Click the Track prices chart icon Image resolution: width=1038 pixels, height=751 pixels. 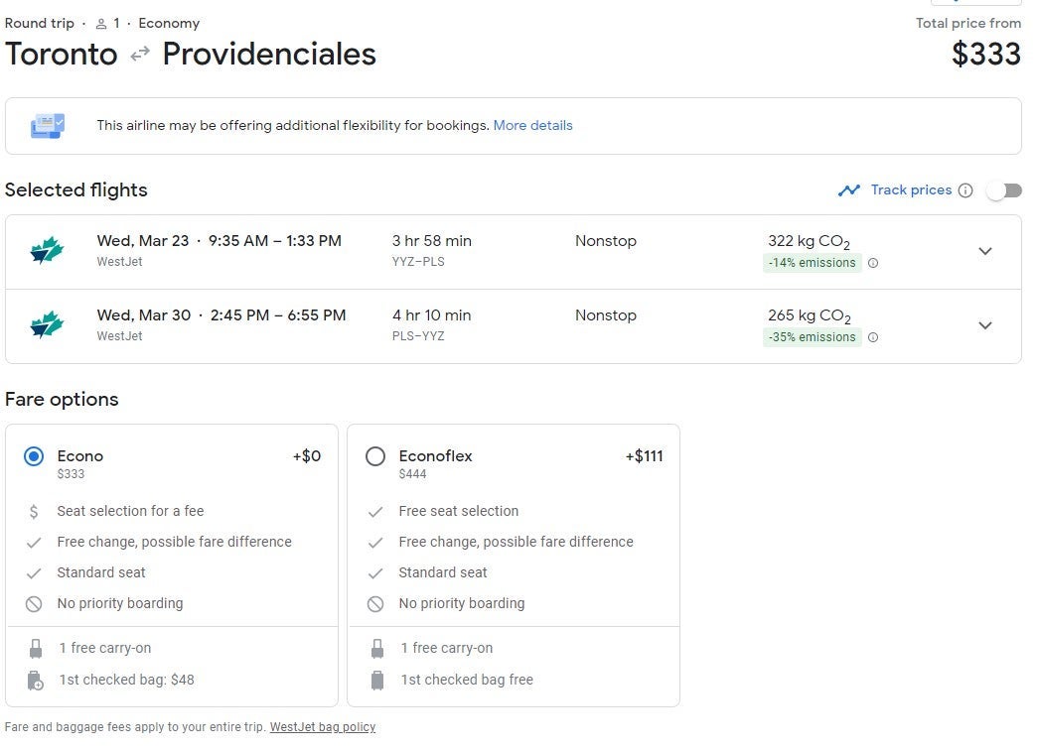click(848, 190)
